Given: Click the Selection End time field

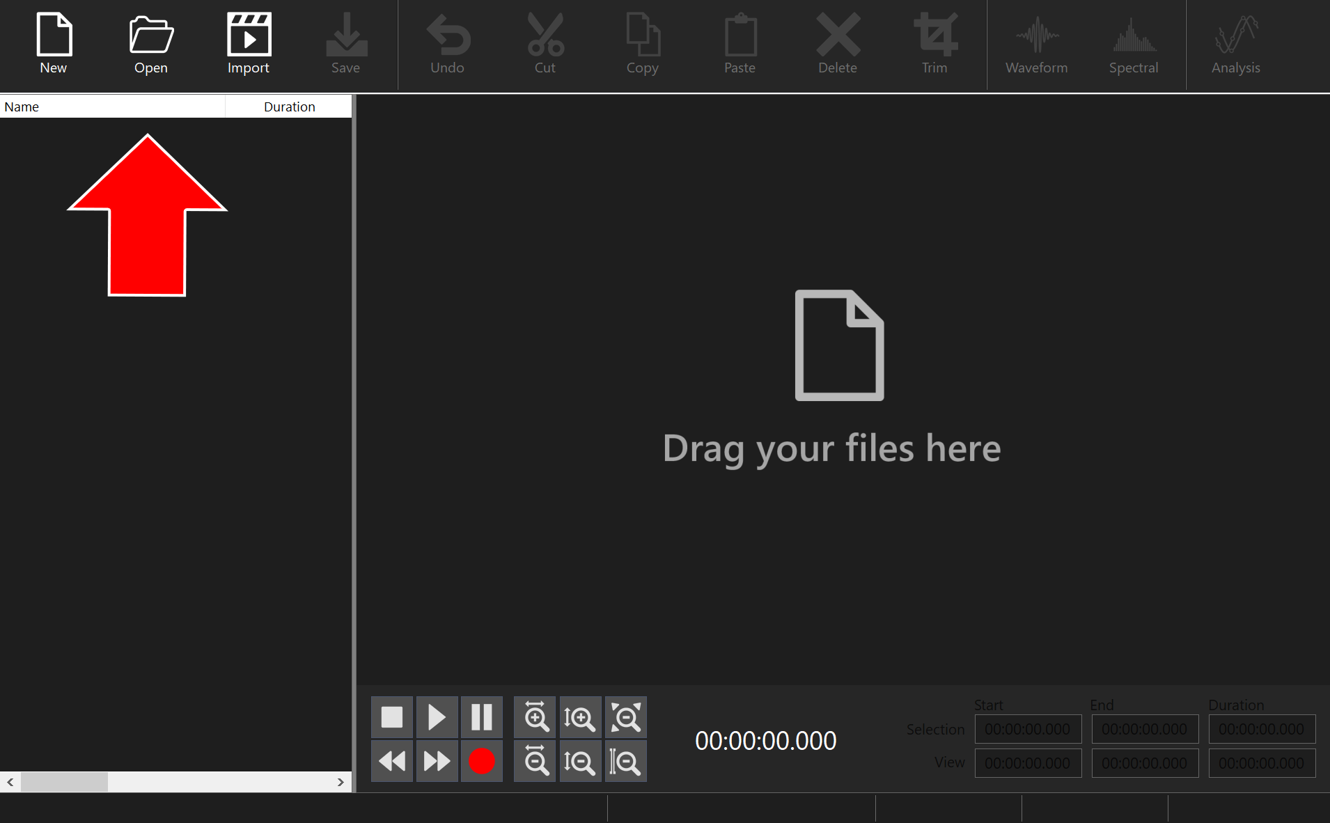Looking at the screenshot, I should 1145,729.
